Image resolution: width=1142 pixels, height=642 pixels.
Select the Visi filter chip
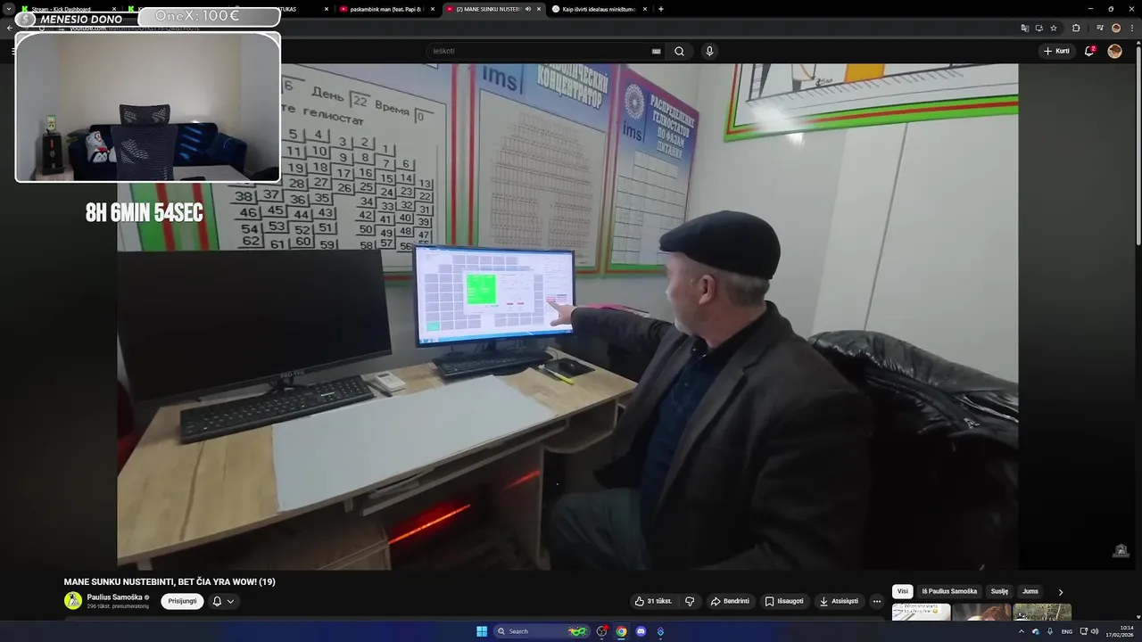tap(902, 591)
